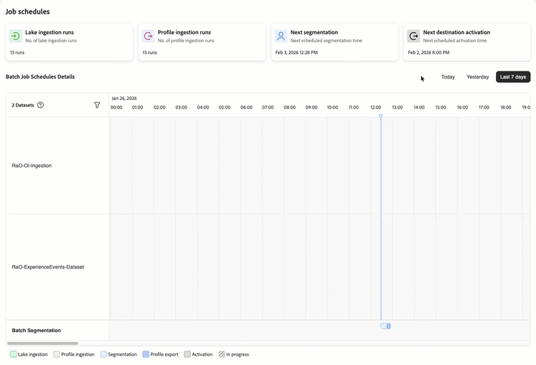Open the datasets help question-mark icon
536x365 pixels.
pyautogui.click(x=40, y=105)
